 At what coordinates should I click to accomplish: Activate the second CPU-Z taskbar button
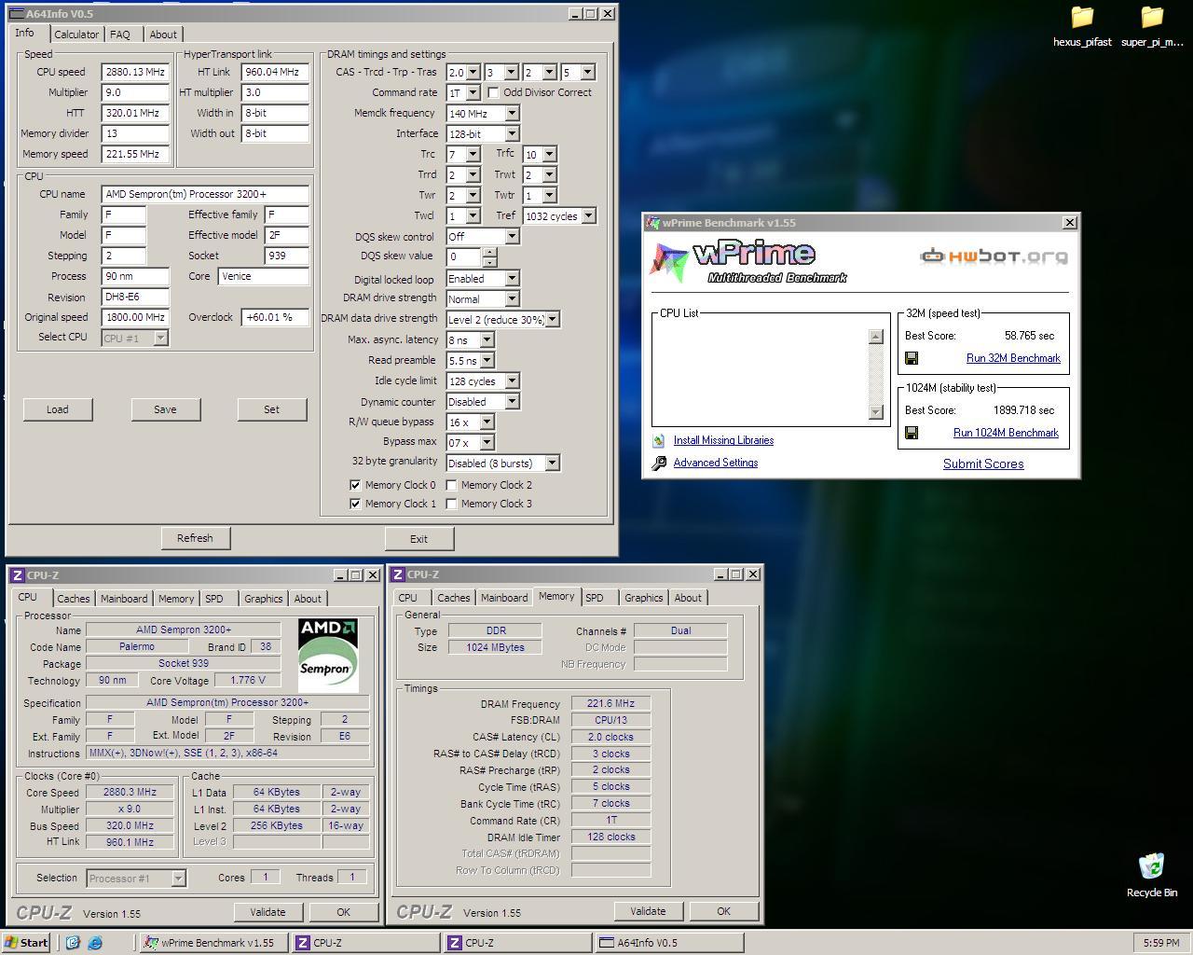tap(516, 943)
